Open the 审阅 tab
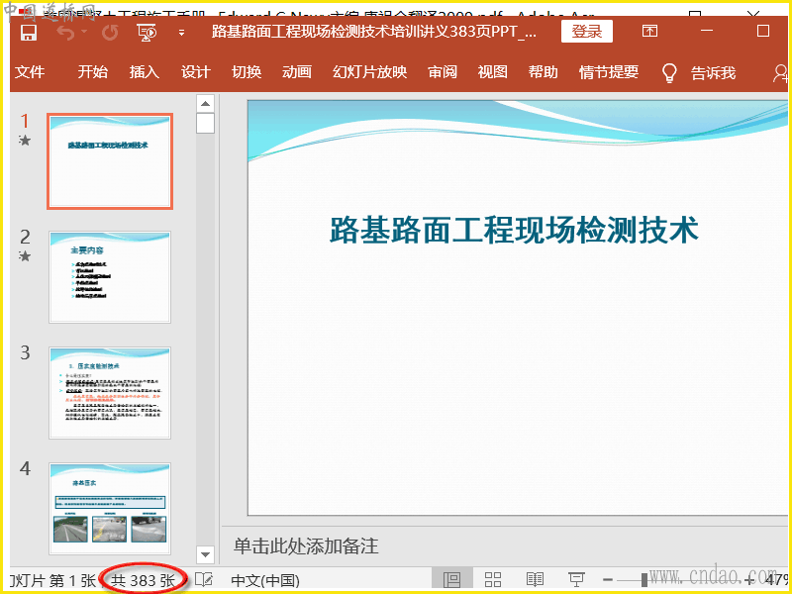Image resolution: width=792 pixels, height=594 pixels. point(443,72)
